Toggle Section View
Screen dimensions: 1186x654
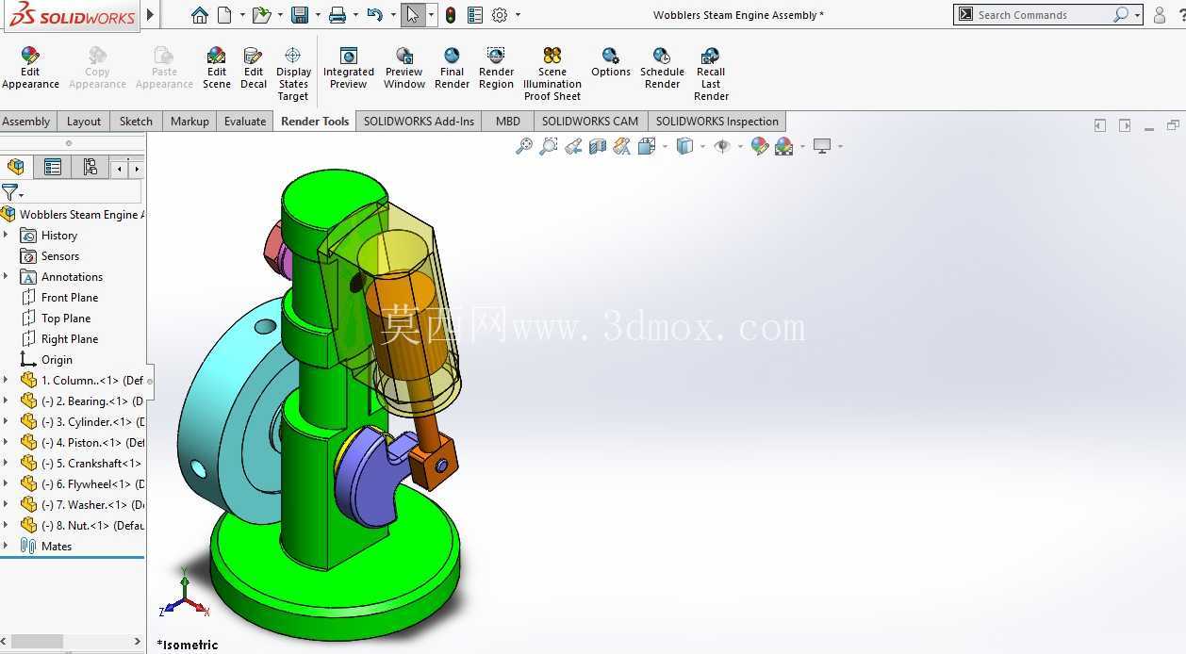[x=598, y=146]
